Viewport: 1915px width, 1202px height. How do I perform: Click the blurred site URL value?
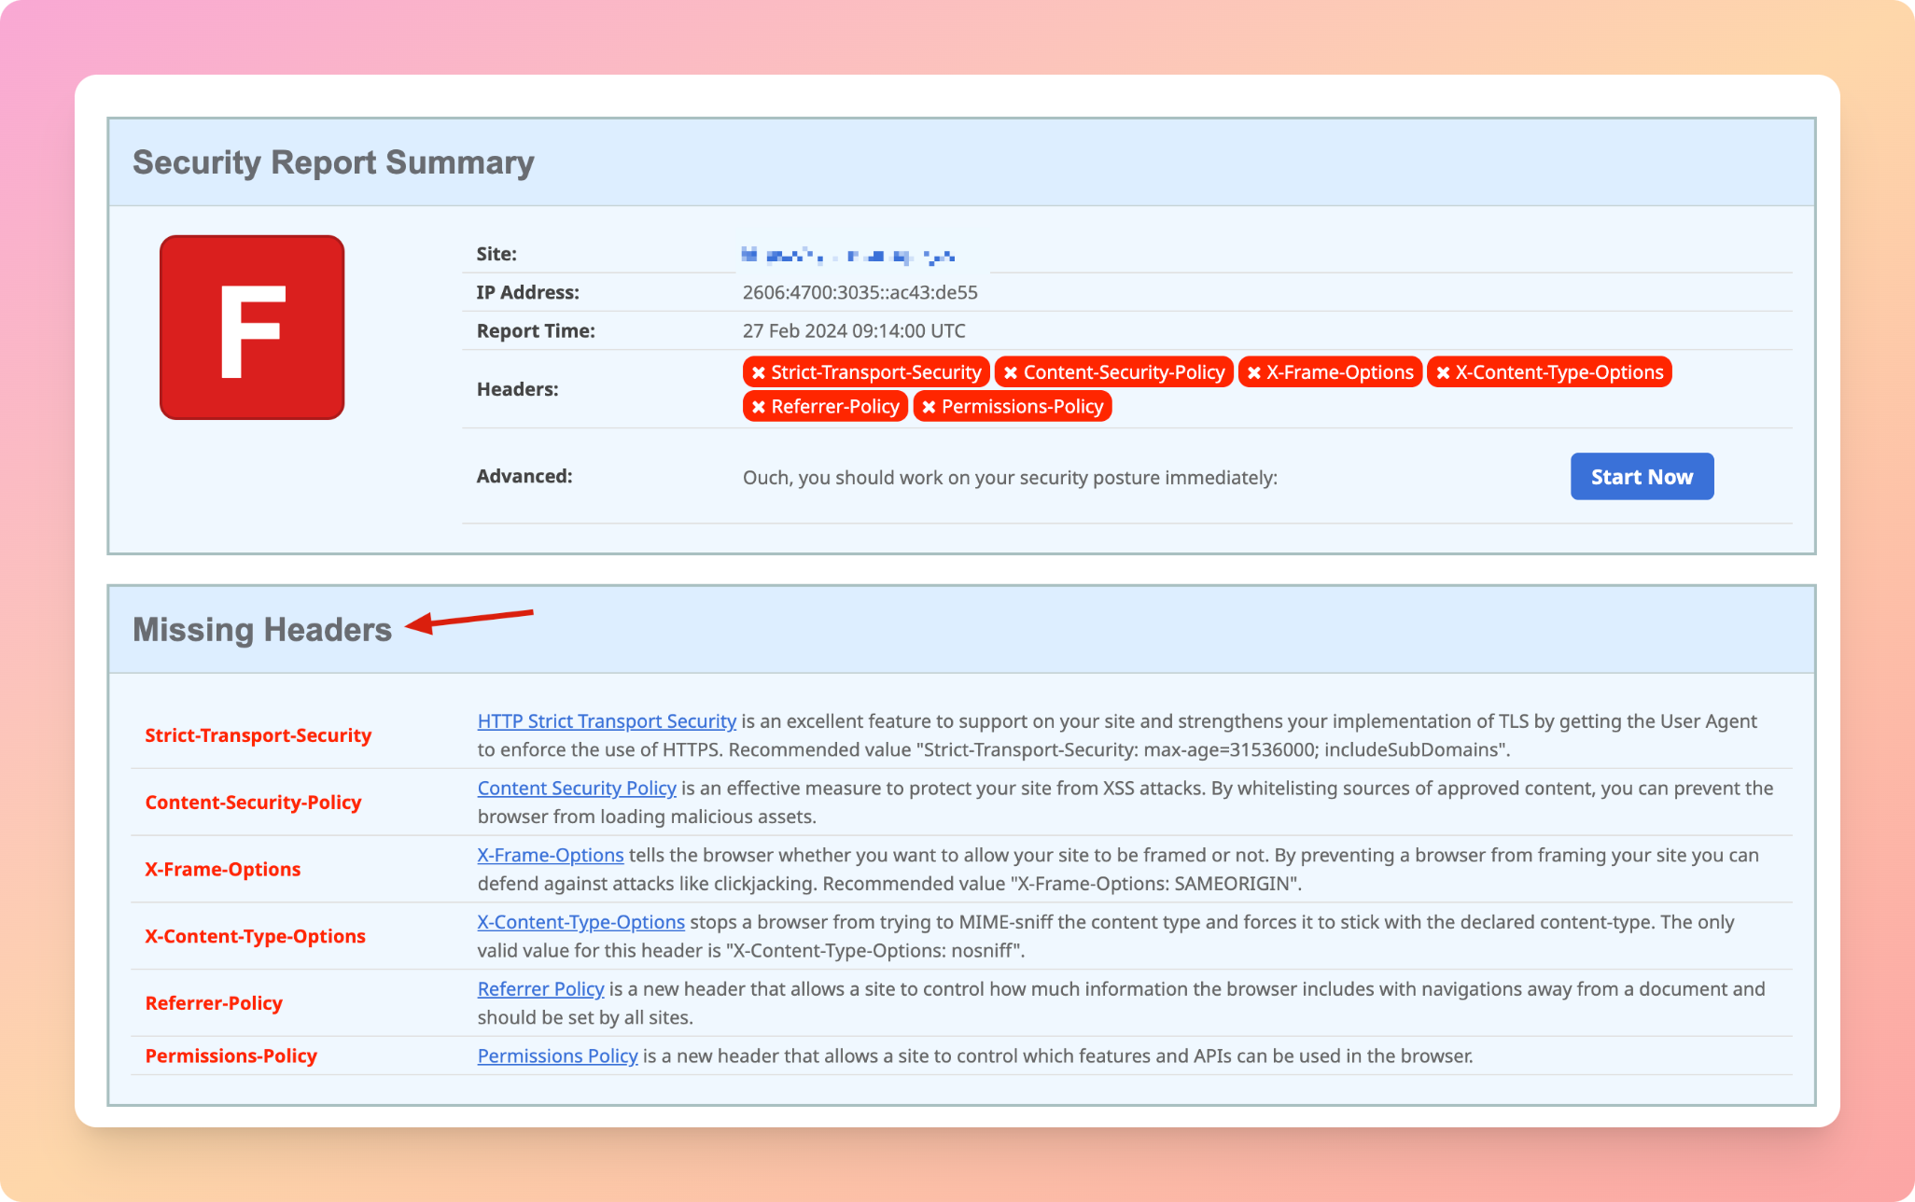[x=847, y=255]
